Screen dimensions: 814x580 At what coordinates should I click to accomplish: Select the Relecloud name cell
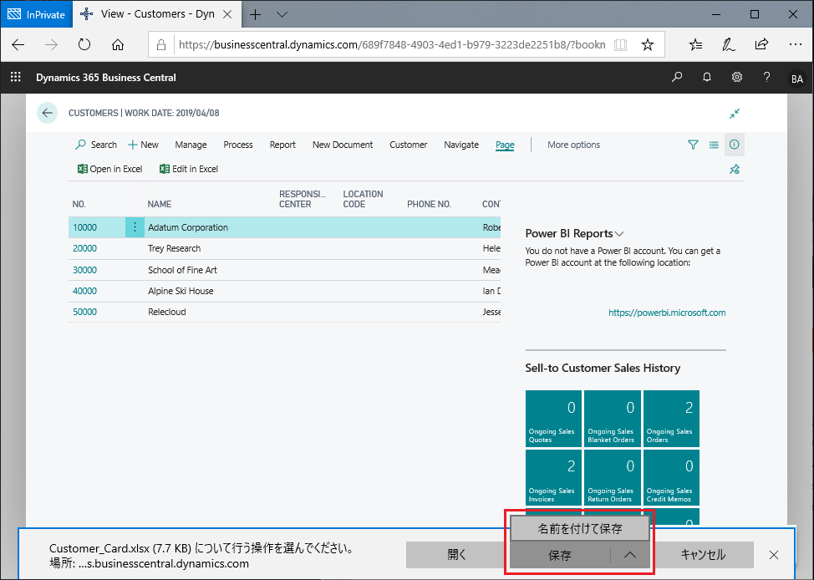(x=166, y=312)
